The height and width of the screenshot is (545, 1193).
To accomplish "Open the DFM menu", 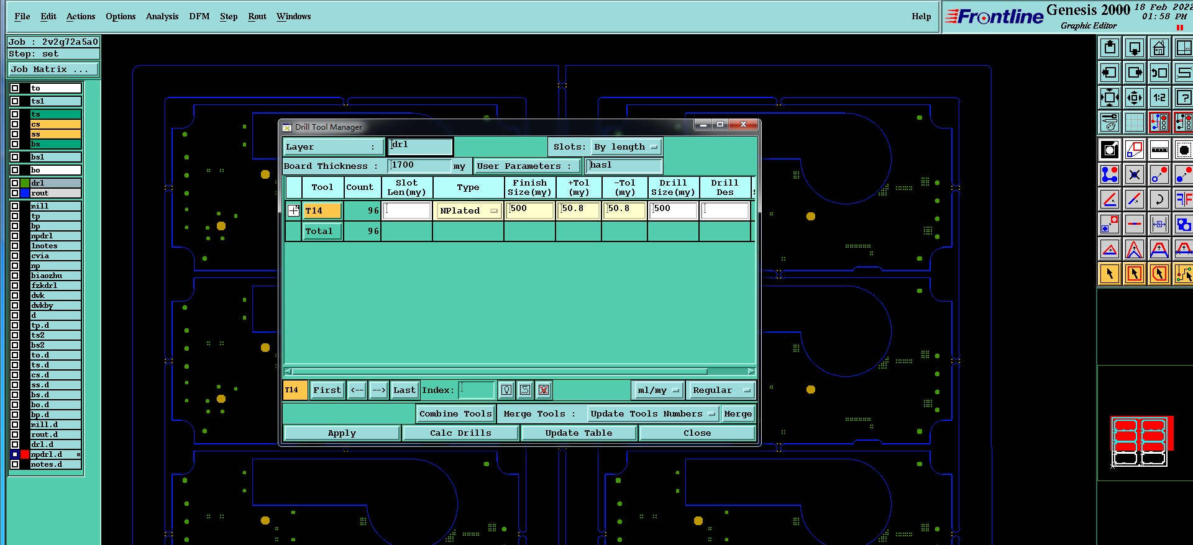I will 199,17.
